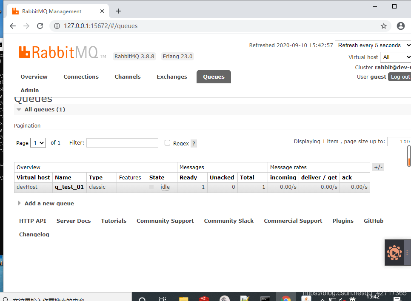Open the Chrome profile avatar
The width and height of the screenshot is (411, 301).
coord(400,26)
